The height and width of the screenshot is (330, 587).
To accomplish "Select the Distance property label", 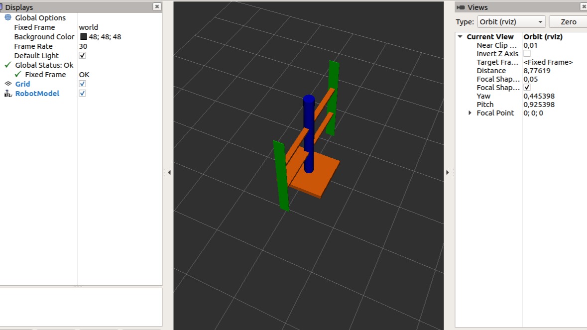I will click(491, 71).
